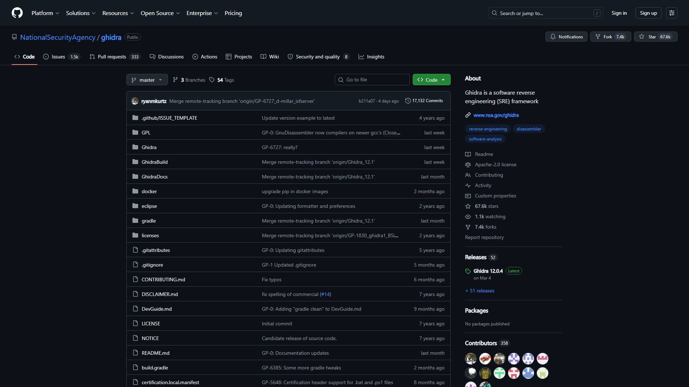Select the Code tab

pyautogui.click(x=24, y=57)
